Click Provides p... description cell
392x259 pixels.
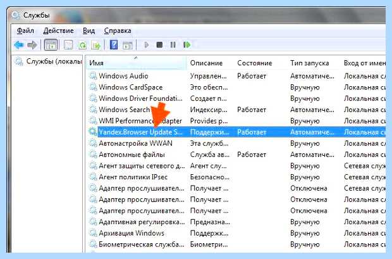(209, 121)
